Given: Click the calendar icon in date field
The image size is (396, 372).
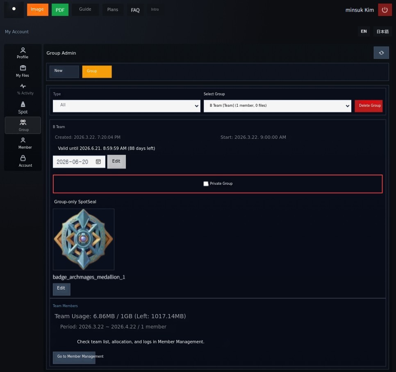Looking at the screenshot, I should 98,162.
